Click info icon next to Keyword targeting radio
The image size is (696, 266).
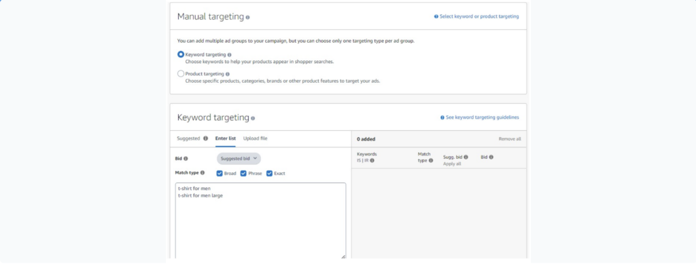230,55
